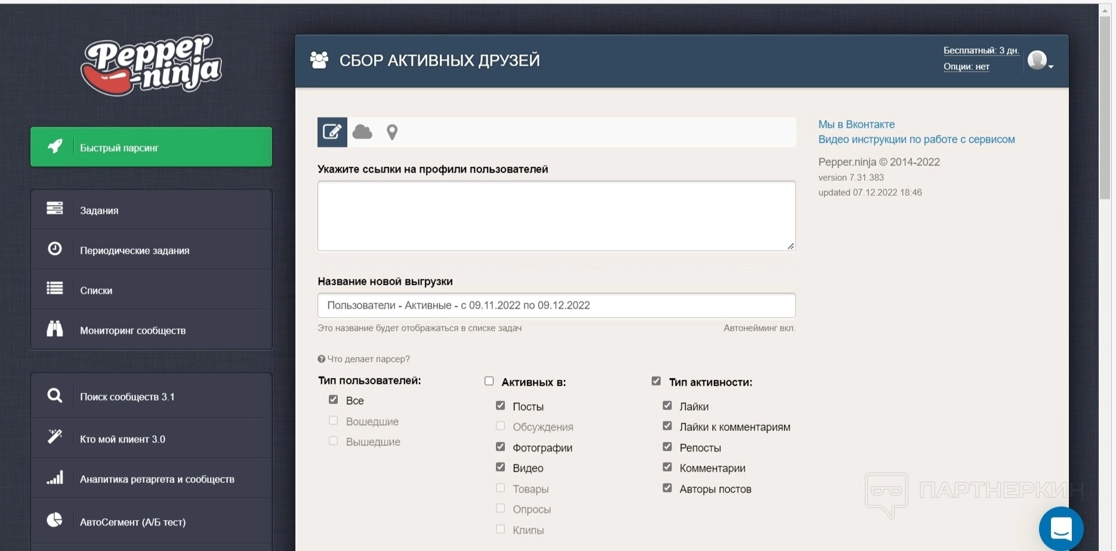
Task: Select the map pin location tab icon
Action: point(392,132)
